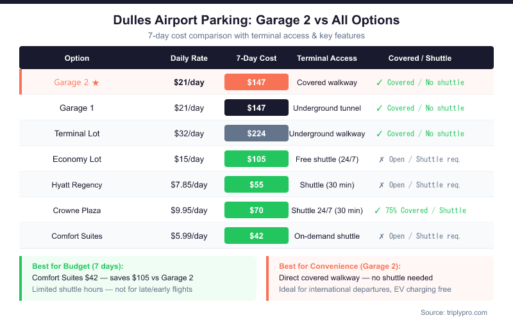Click the X mark in Hyatt Regency row
The width and height of the screenshot is (513, 320).
(382, 185)
